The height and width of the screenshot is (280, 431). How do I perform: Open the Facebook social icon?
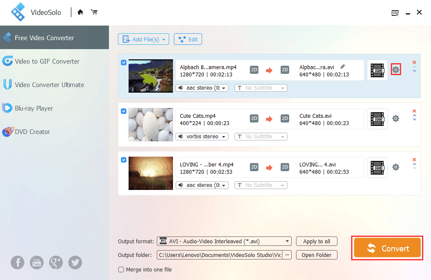pos(18,262)
